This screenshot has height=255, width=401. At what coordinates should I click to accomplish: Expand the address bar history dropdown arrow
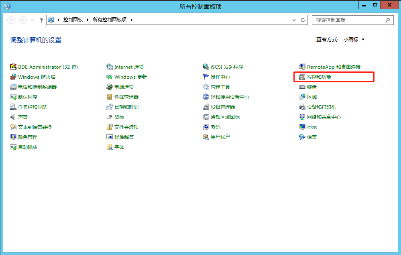[x=294, y=20]
